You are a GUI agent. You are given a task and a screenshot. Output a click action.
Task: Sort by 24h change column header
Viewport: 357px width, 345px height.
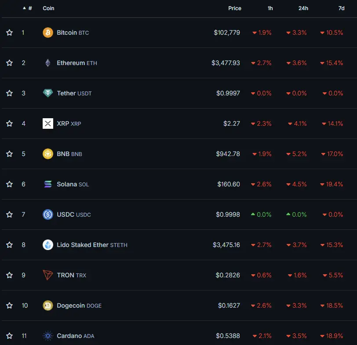303,8
